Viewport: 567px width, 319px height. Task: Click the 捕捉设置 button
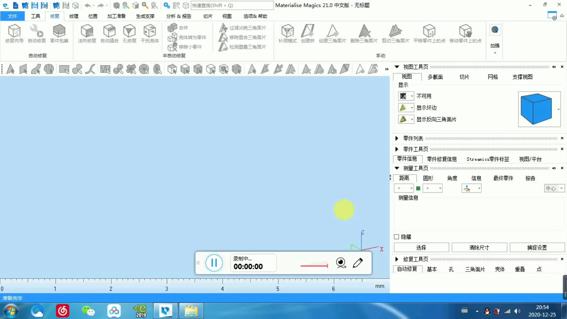click(x=537, y=248)
